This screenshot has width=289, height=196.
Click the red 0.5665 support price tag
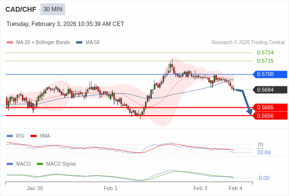click(x=270, y=107)
